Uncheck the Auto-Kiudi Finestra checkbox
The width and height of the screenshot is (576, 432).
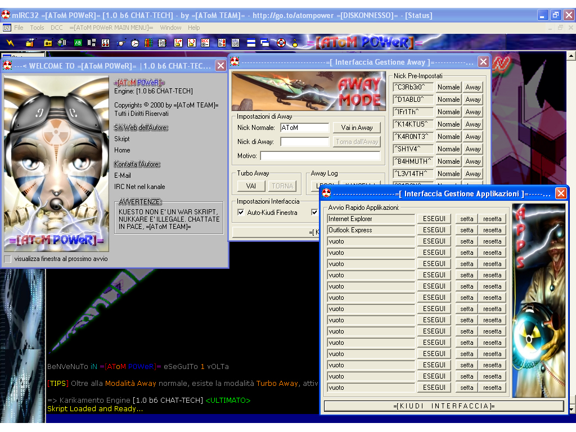coord(241,213)
